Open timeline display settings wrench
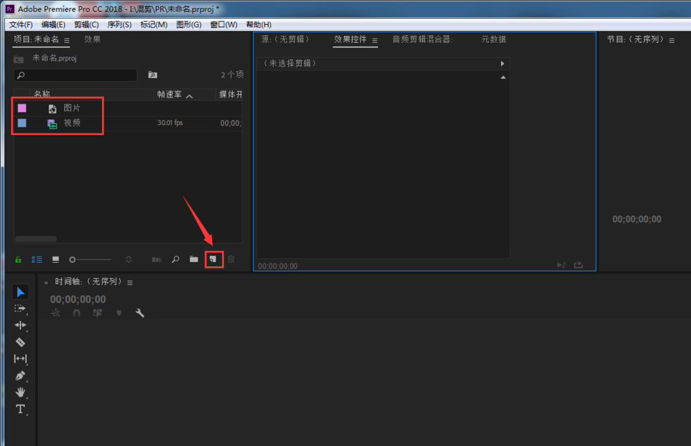Screen dimensions: 691x446 coord(140,313)
